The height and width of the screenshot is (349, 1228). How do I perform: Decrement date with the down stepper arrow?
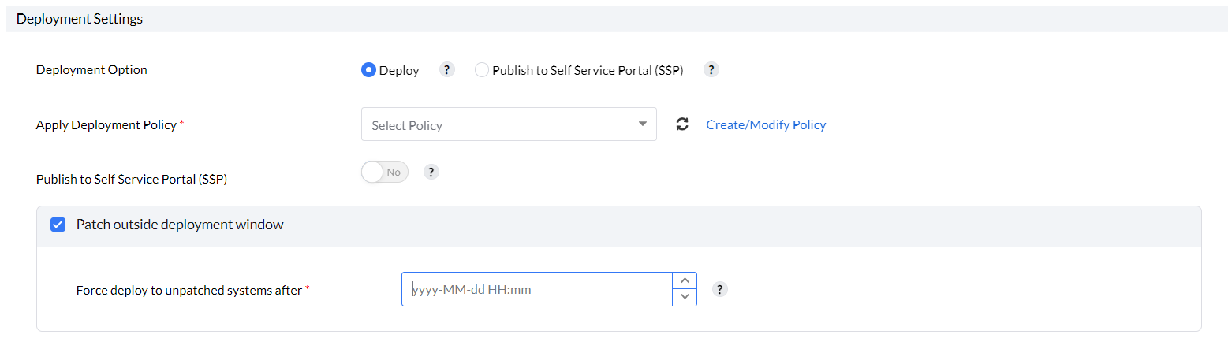[684, 297]
